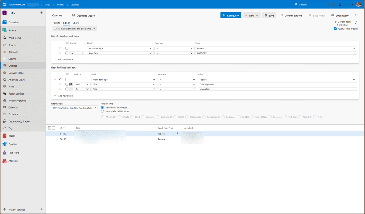Click the D365 breadcrumb in the header

click(x=48, y=5)
